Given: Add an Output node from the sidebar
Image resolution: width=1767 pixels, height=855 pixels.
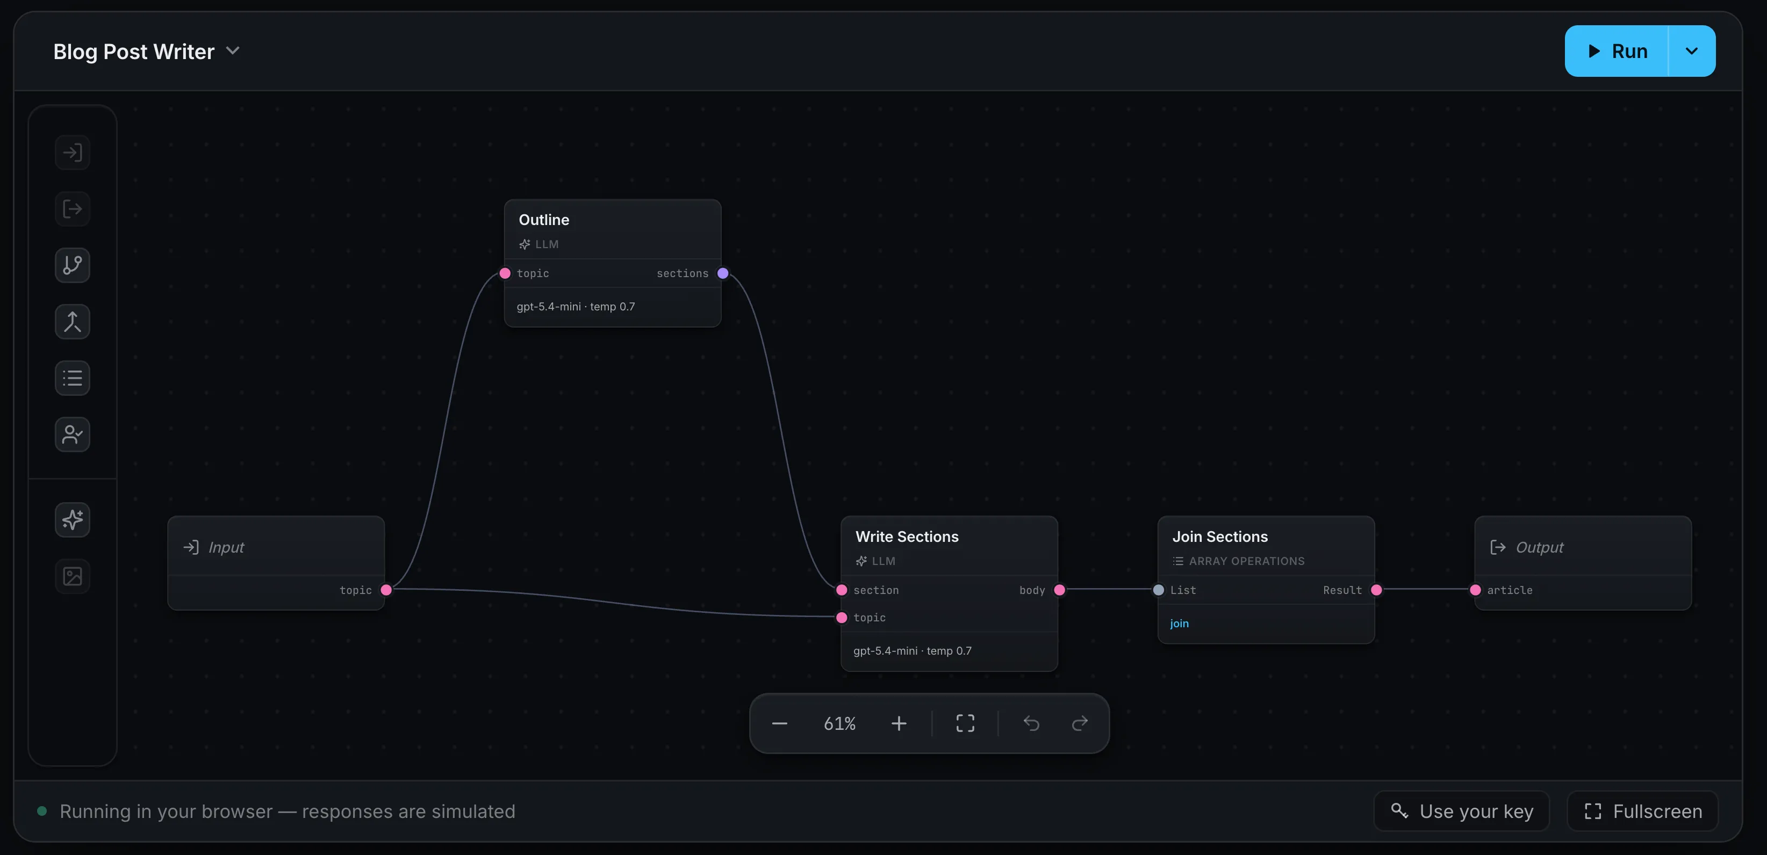Looking at the screenshot, I should [72, 208].
